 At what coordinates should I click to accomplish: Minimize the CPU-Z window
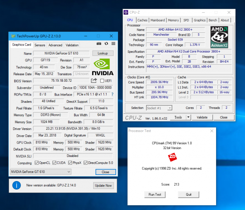(203, 12)
